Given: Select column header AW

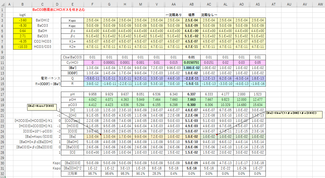Looking at the screenshot, I should 320,4.
